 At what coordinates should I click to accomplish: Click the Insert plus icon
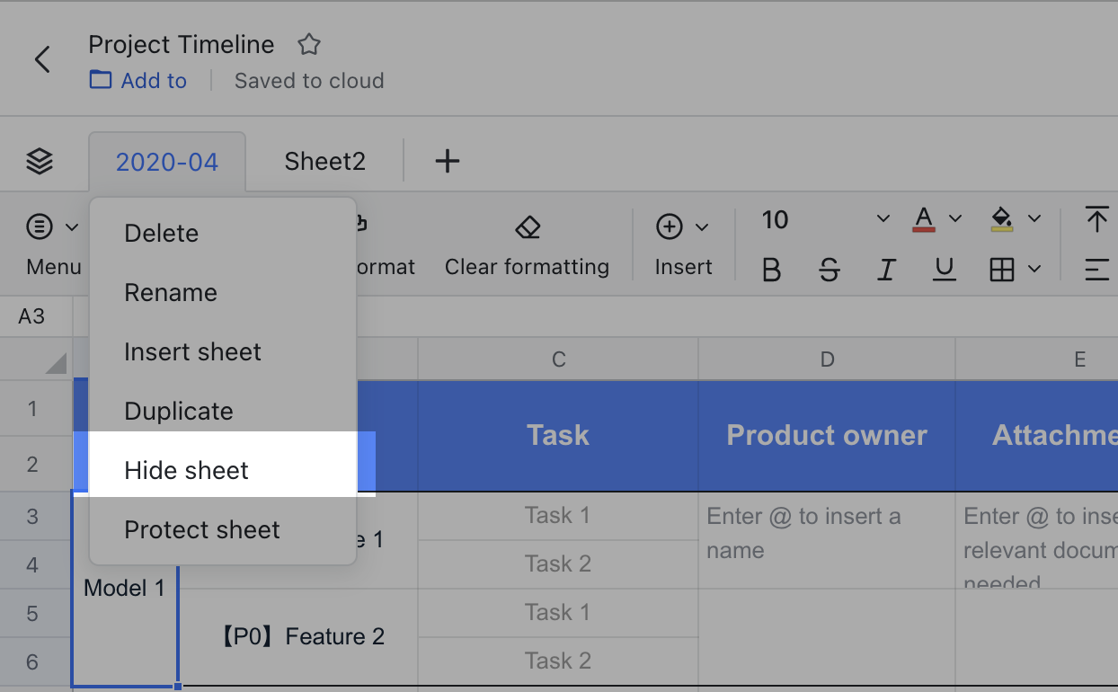670,226
